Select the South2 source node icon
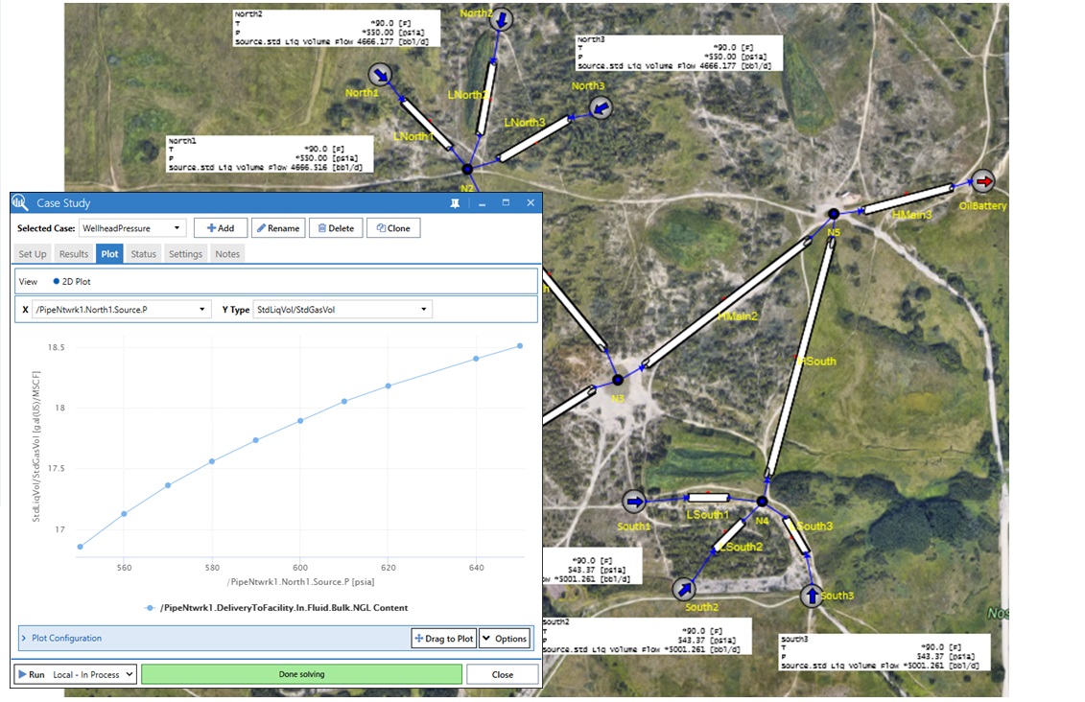 [684, 588]
